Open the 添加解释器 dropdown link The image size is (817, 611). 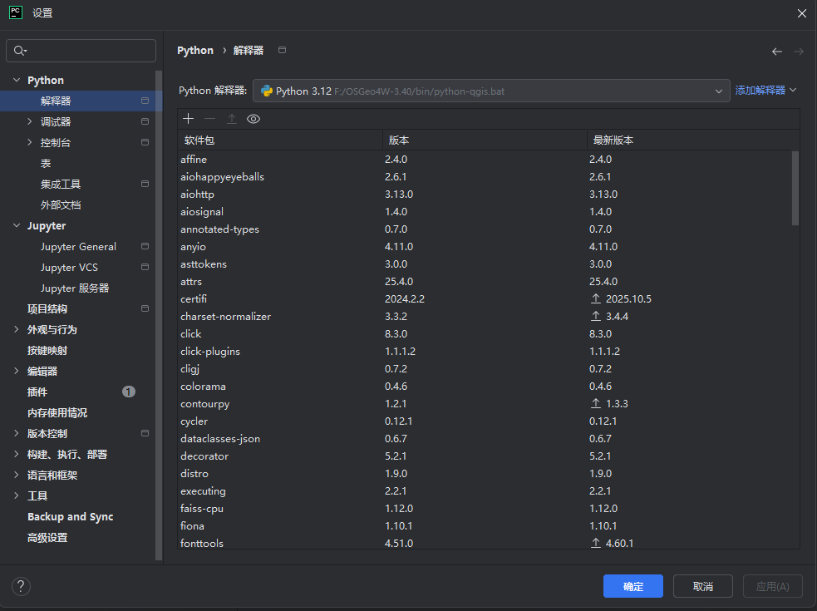(765, 90)
